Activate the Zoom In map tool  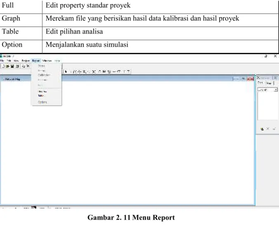point(84,71)
